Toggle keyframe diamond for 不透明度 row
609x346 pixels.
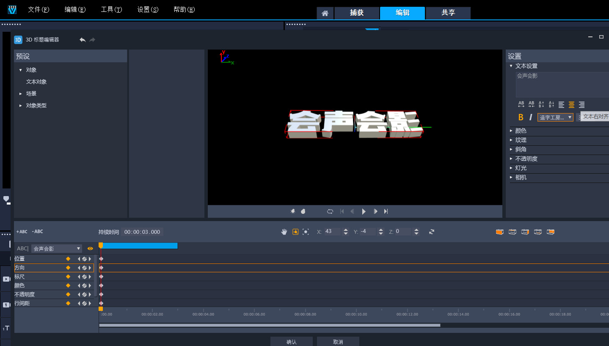tap(68, 294)
